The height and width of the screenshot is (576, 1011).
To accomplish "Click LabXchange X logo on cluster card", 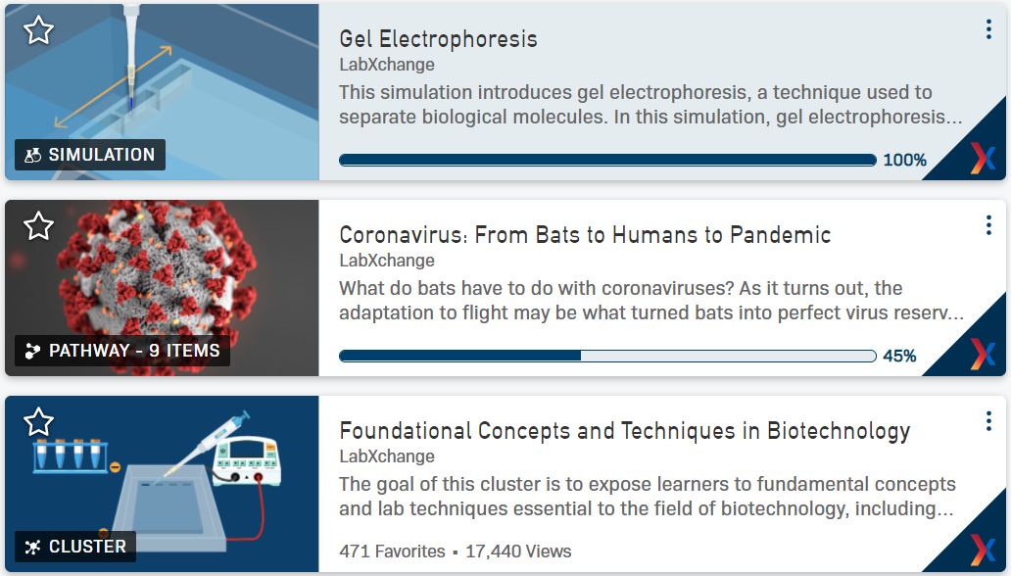I will (982, 550).
